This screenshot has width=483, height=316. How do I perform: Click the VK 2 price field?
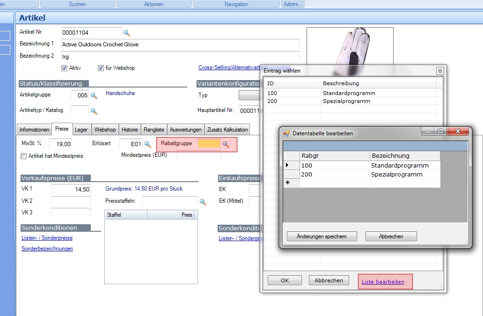[x=71, y=201]
